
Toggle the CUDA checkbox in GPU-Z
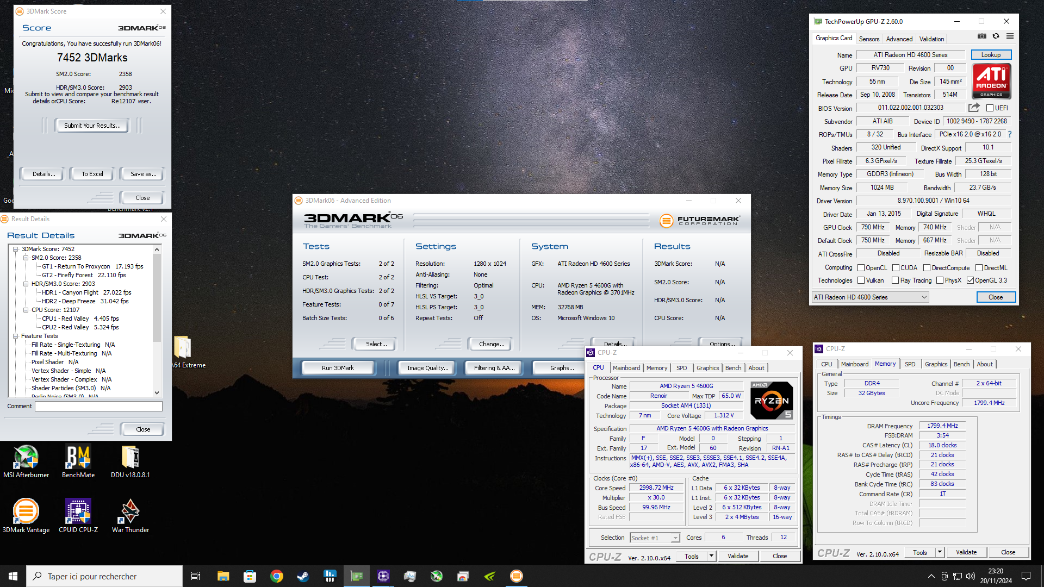[896, 268]
